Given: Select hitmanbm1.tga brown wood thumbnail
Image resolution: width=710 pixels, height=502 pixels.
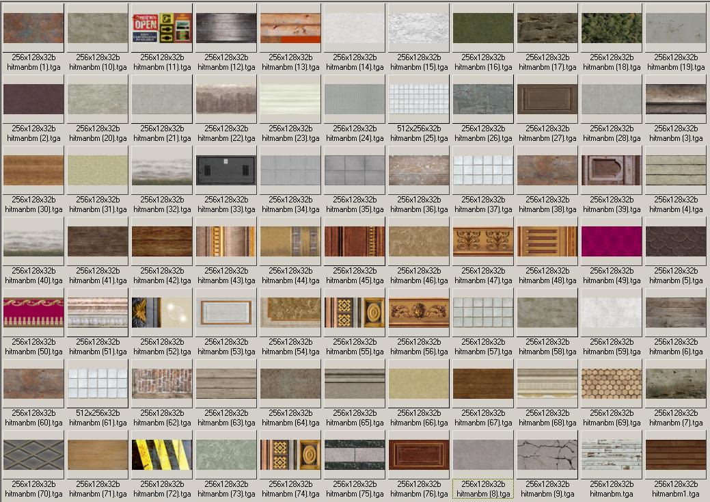Looking at the screenshot, I should 676,455.
